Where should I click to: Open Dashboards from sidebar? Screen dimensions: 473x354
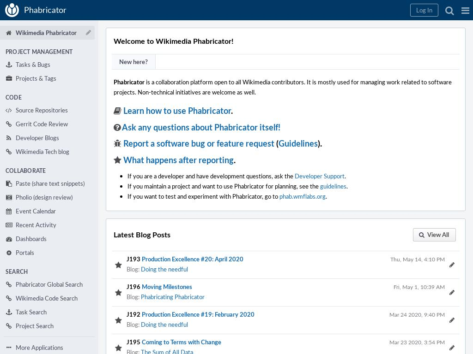pos(31,239)
